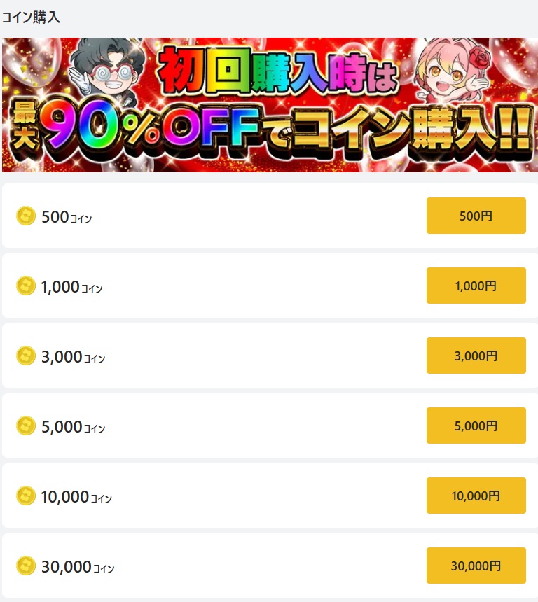Image resolution: width=538 pixels, height=602 pixels.
Task: Click the coin icon beside 5,000コイン
Action: pyautogui.click(x=26, y=426)
